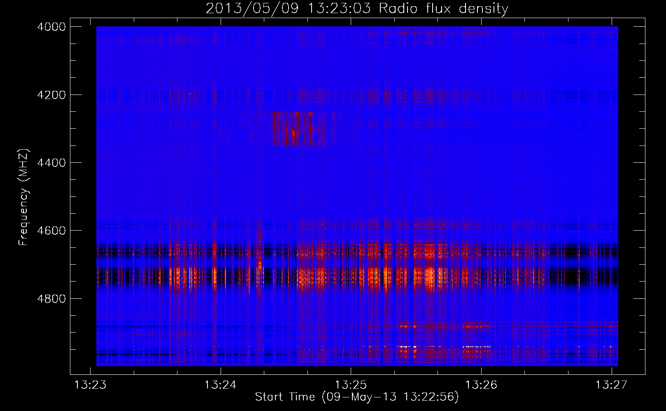Click the 4800 frequency tick label
This screenshot has height=411, width=666.
51,298
